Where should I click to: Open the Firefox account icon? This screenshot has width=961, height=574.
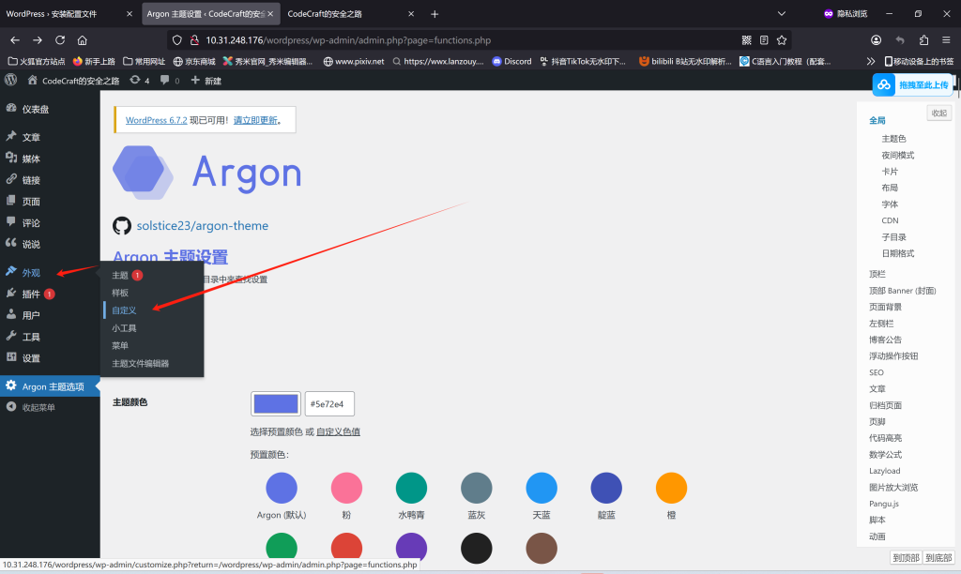[x=876, y=39]
